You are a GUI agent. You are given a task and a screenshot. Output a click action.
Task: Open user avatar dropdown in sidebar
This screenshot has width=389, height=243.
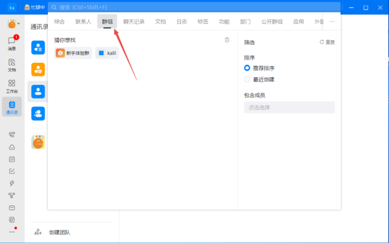pos(14,24)
